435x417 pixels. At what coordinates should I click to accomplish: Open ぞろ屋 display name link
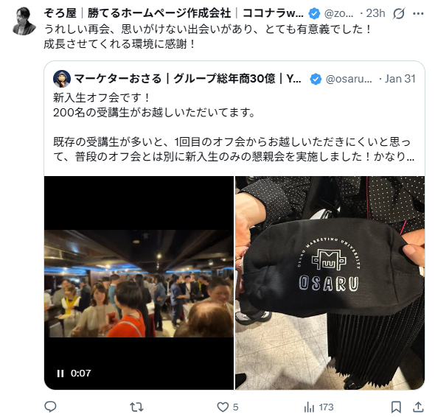tap(174, 13)
